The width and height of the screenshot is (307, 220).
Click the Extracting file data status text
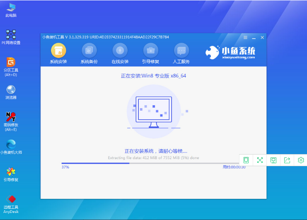153,158
